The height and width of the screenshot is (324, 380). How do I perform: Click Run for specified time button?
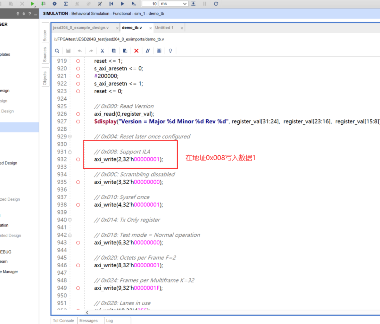pyautogui.click(x=134, y=4)
